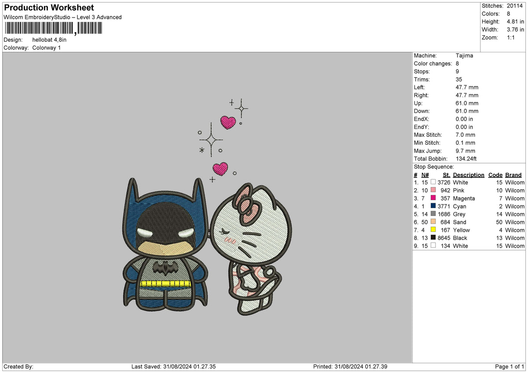528x373 pixels.
Task: Select the final White swatch in row 9
Action: point(433,245)
